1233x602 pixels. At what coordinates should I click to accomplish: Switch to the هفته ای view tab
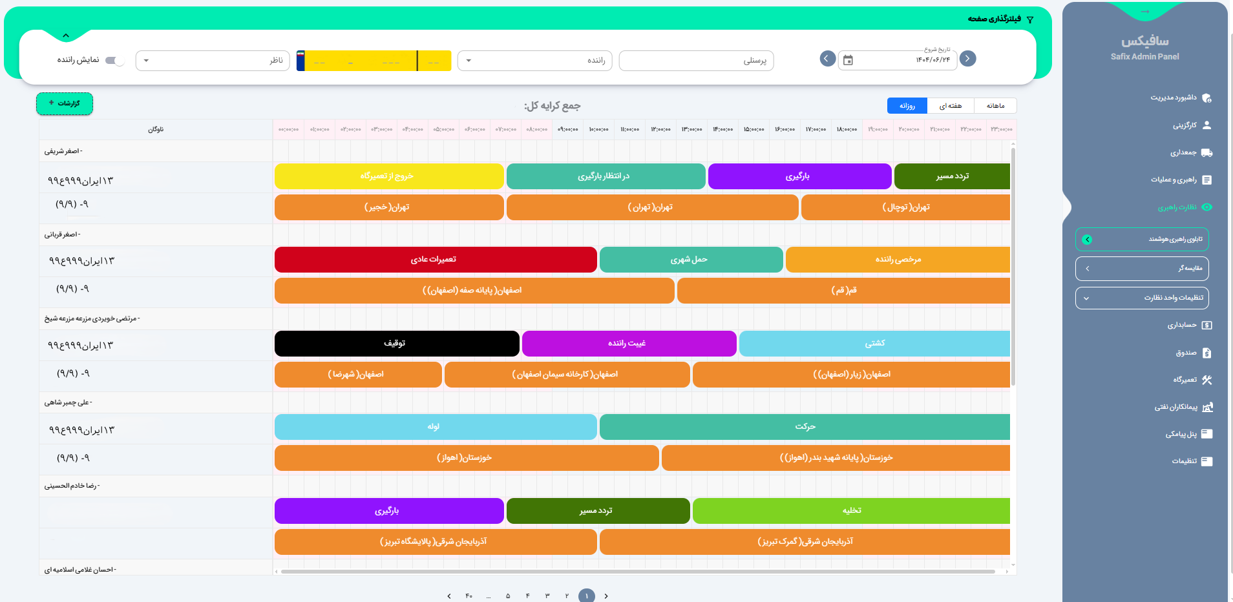click(x=950, y=106)
